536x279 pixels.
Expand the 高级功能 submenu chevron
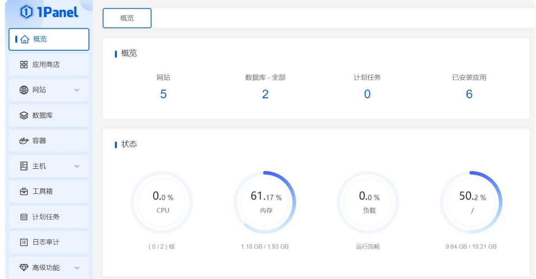coord(77,268)
